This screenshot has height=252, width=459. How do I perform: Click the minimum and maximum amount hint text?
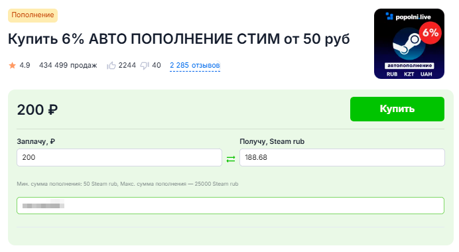[x=127, y=184]
